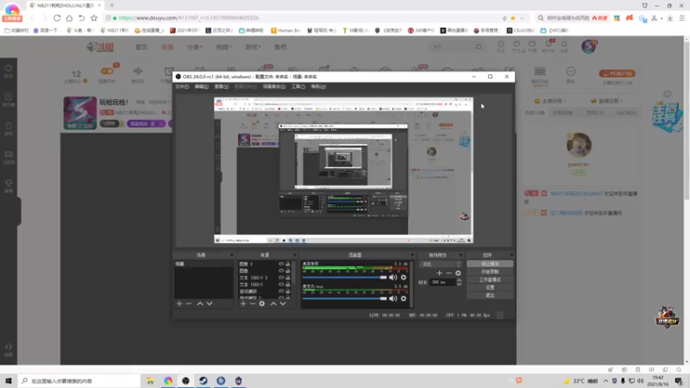Toggle the lock on the 图像 2 source
The height and width of the screenshot is (388, 690).
[x=288, y=264]
